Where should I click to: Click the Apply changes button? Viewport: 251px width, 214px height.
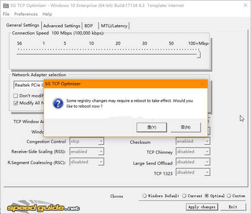(x=202, y=207)
